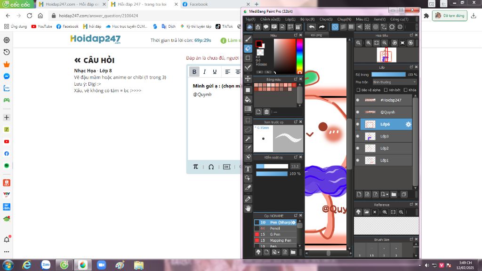Enable Xén bớt clipping checkbox
Image resolution: width=482 pixels, height=271 pixels.
click(x=386, y=90)
